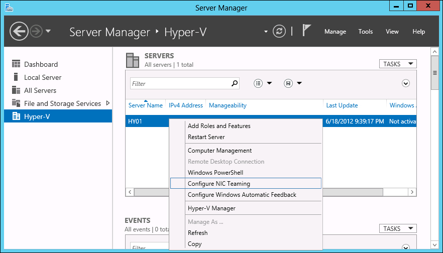Click the search magnifier in Servers filter
Image resolution: width=443 pixels, height=253 pixels.
(235, 83)
